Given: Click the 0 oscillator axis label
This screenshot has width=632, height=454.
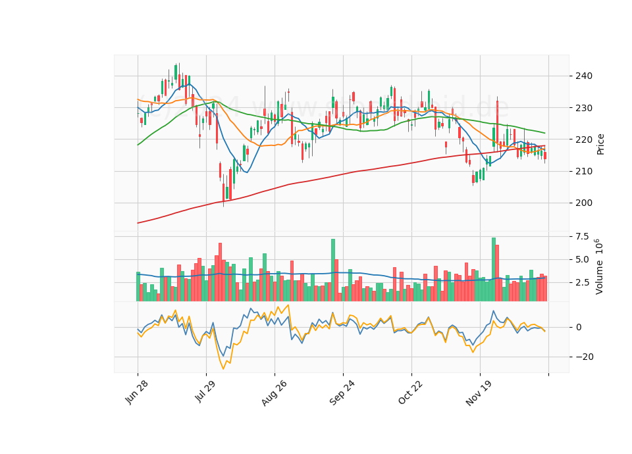Looking at the screenshot, I should point(579,327).
